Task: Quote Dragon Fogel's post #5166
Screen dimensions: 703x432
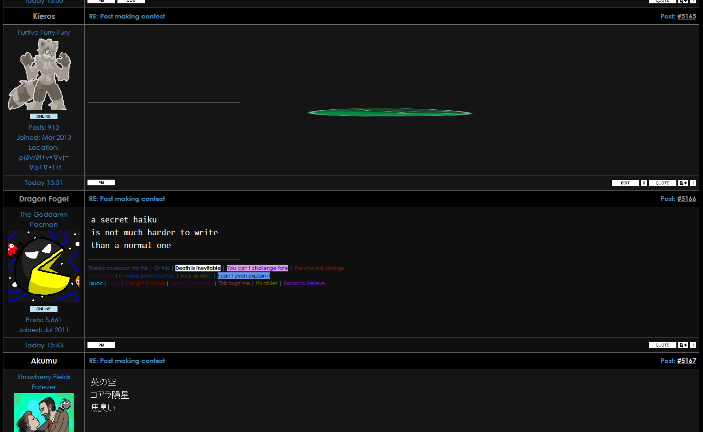Action: coord(663,345)
